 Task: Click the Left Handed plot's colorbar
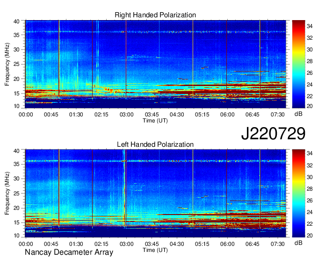tap(298, 193)
